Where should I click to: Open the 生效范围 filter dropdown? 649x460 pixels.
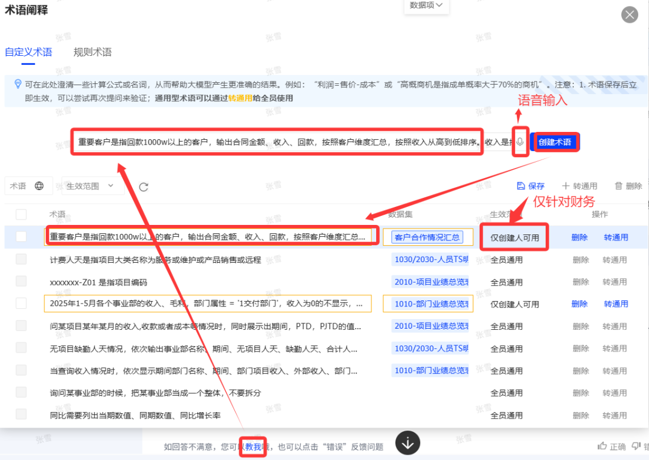pyautogui.click(x=90, y=186)
